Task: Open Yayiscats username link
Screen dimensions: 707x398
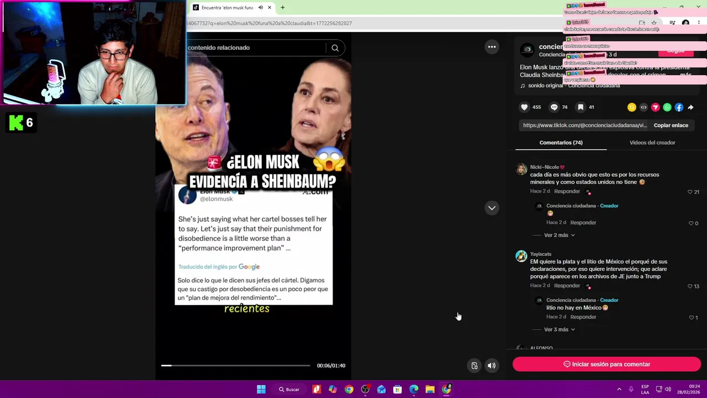Action: pyautogui.click(x=541, y=254)
